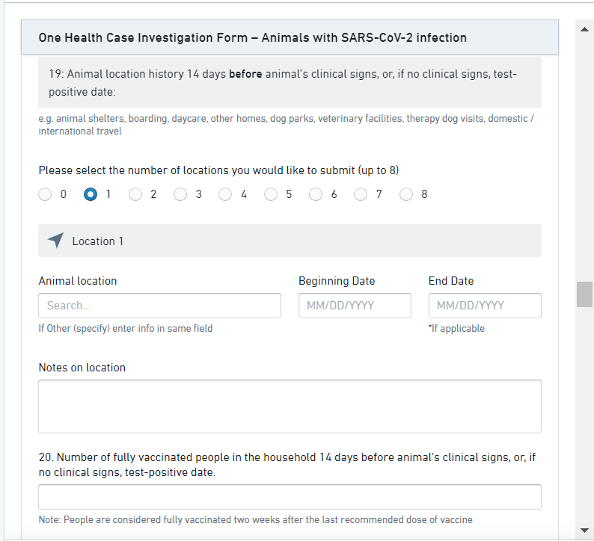Open the Animal location search box
Screen dimensions: 594x541
pyautogui.click(x=159, y=306)
